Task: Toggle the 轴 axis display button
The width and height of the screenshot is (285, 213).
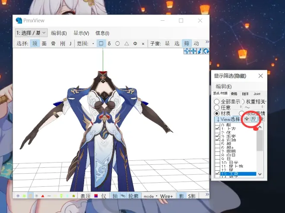Action: (115, 196)
